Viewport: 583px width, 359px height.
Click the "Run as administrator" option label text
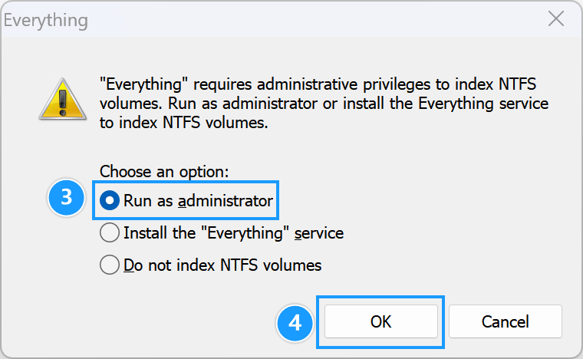pyautogui.click(x=198, y=201)
